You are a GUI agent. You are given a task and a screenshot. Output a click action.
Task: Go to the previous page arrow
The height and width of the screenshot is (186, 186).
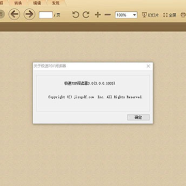click(x=14, y=14)
